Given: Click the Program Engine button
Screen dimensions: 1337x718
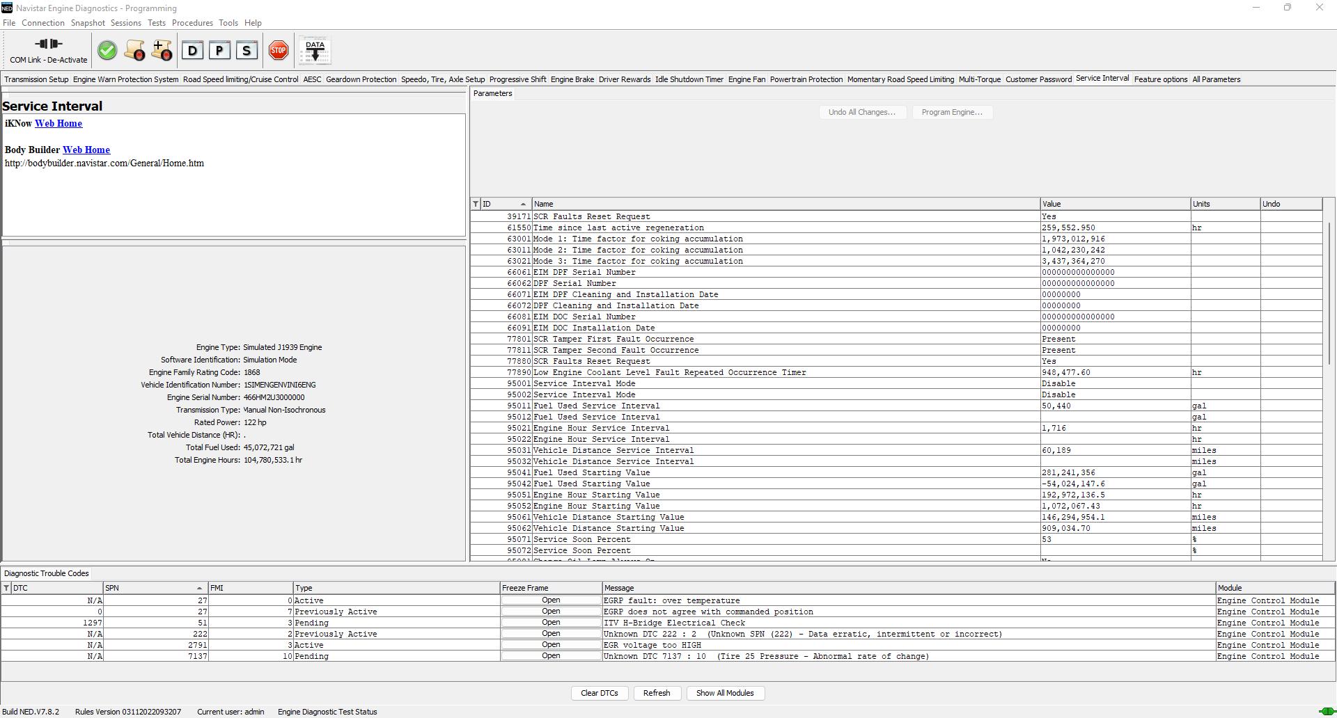Looking at the screenshot, I should point(952,112).
